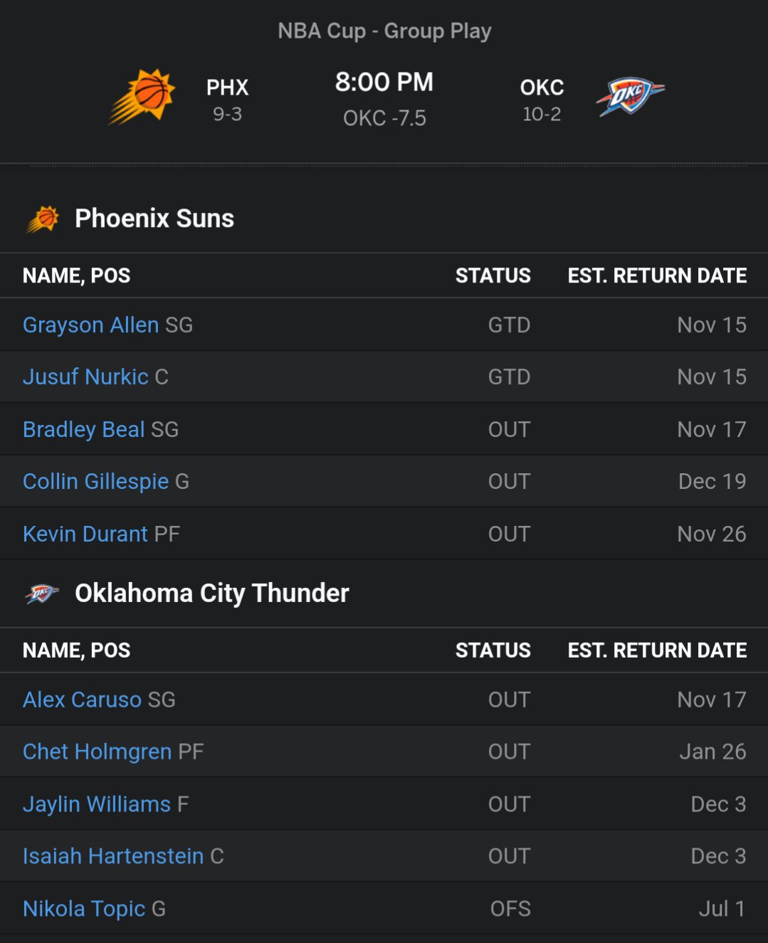Select the Bradley Beal link

pos(83,430)
